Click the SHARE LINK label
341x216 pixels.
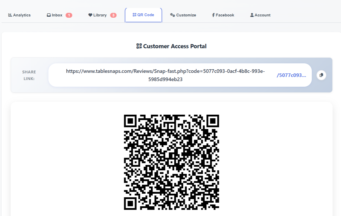pyautogui.click(x=29, y=75)
